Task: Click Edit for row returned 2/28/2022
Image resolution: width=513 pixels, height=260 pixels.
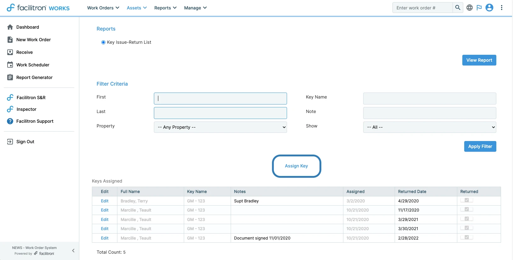Action: pyautogui.click(x=104, y=238)
